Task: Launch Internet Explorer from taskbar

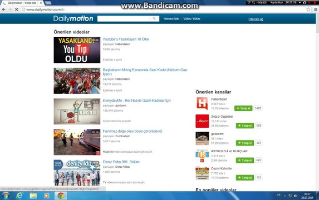Action: [x=19, y=196]
